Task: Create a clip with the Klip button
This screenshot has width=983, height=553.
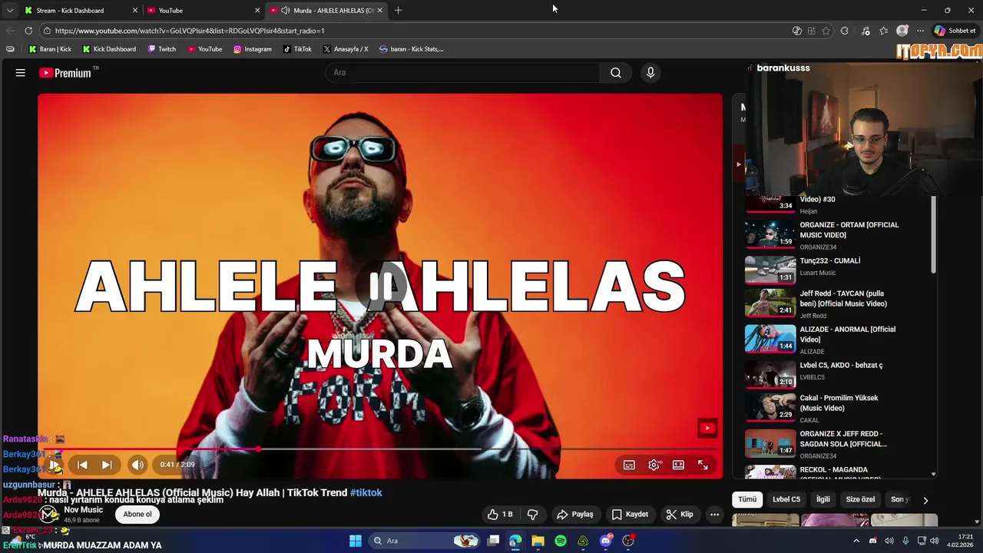Action: (680, 515)
